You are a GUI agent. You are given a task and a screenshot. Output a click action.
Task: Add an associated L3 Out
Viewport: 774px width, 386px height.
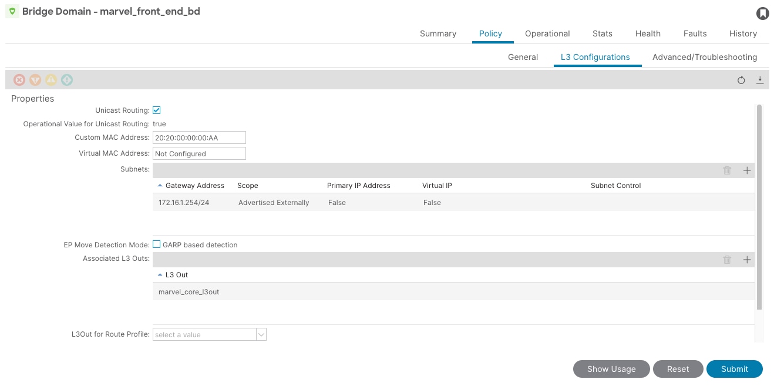pos(747,260)
